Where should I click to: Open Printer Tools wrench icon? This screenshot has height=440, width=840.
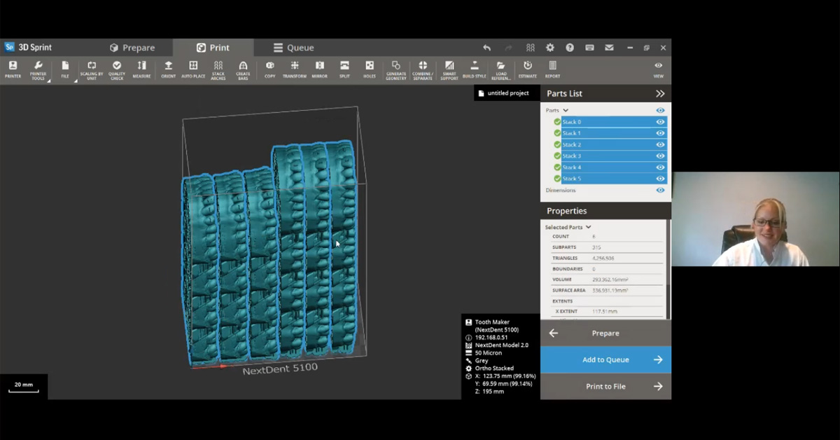pyautogui.click(x=38, y=69)
